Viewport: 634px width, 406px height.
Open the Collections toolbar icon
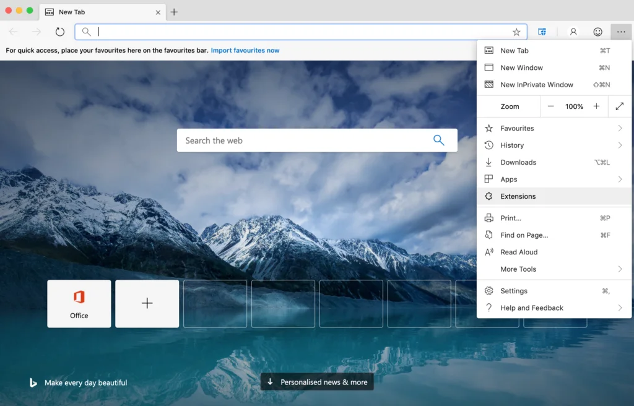pyautogui.click(x=542, y=32)
